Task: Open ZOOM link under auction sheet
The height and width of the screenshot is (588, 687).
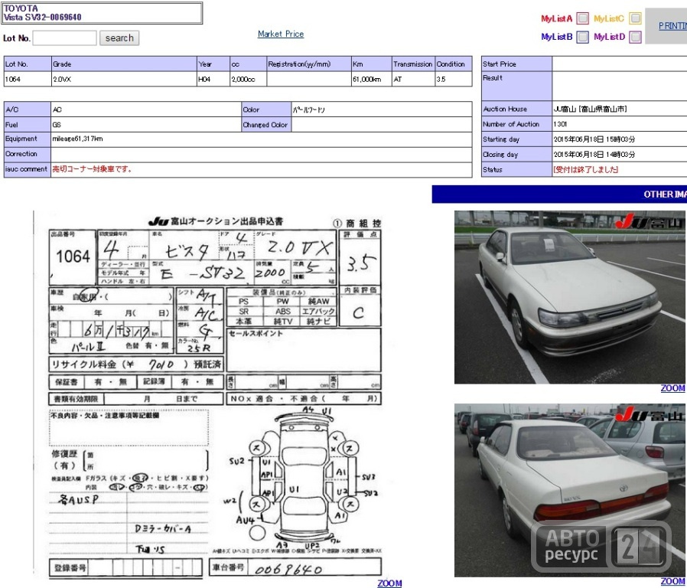Action: coord(389,583)
